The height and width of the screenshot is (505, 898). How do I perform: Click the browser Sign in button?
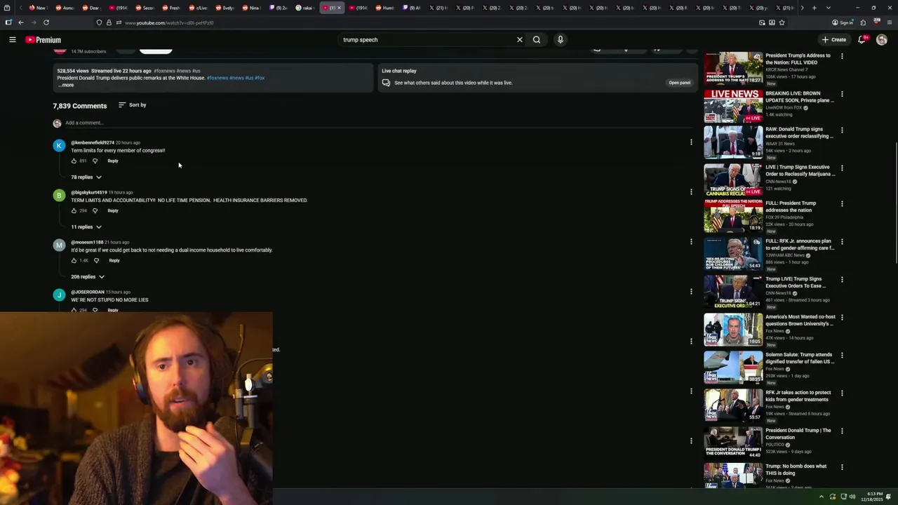[843, 22]
